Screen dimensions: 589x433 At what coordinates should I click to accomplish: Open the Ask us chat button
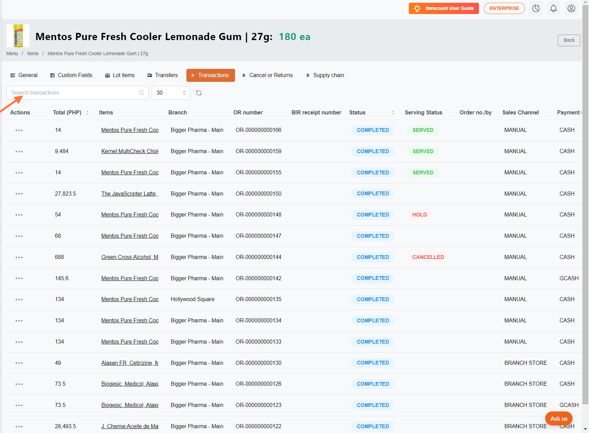coord(559,418)
